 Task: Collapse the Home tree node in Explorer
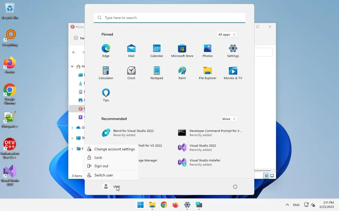point(72,66)
